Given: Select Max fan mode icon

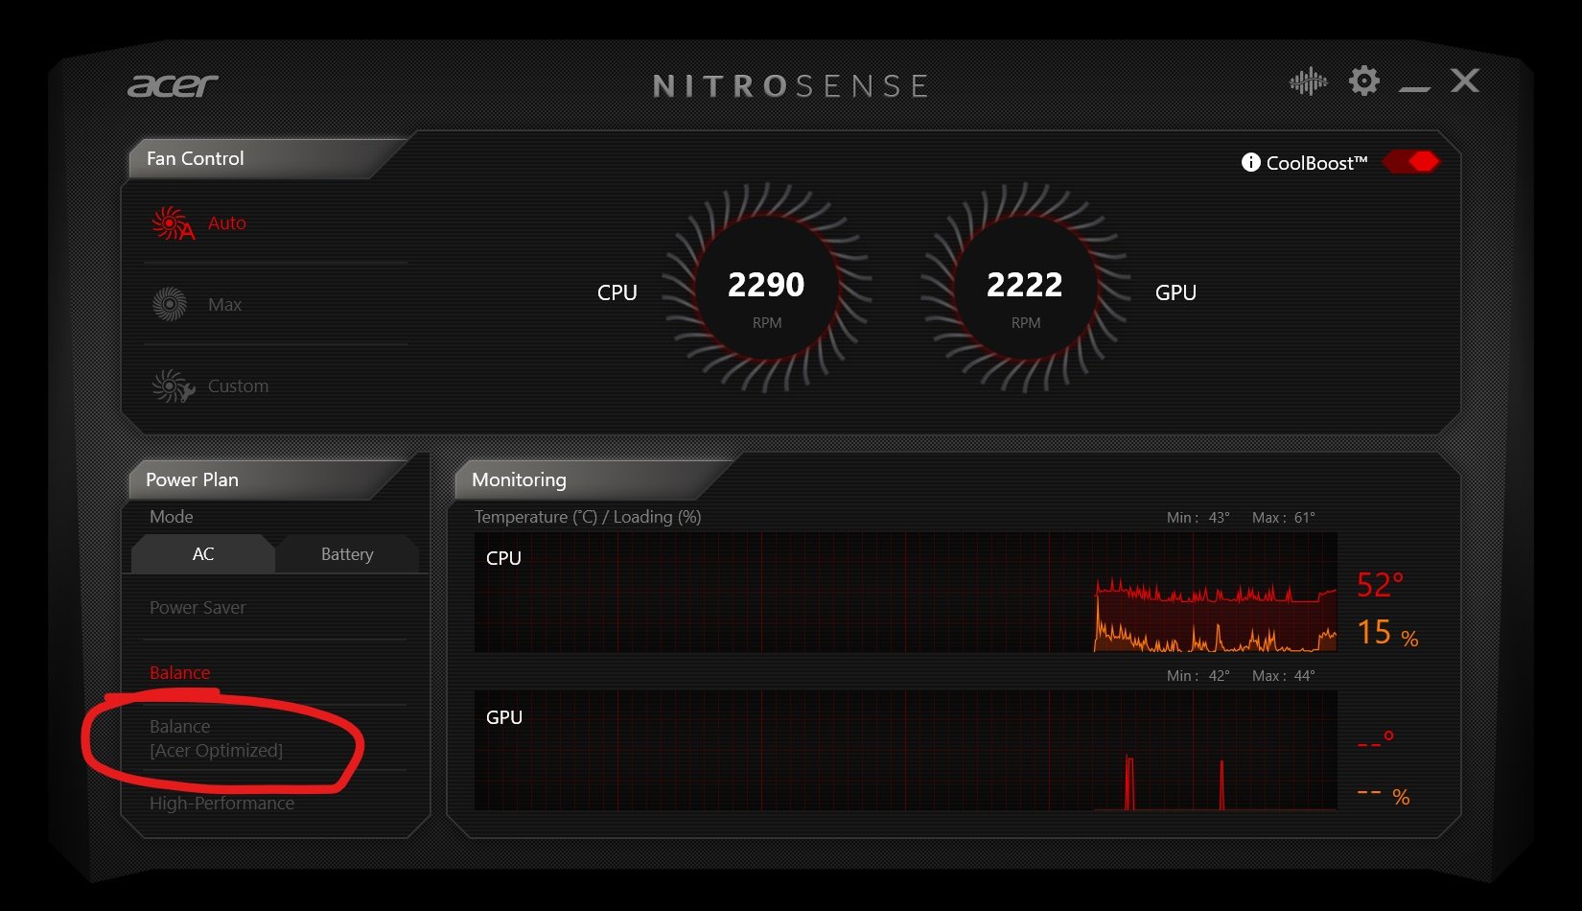Looking at the screenshot, I should pyautogui.click(x=170, y=305).
